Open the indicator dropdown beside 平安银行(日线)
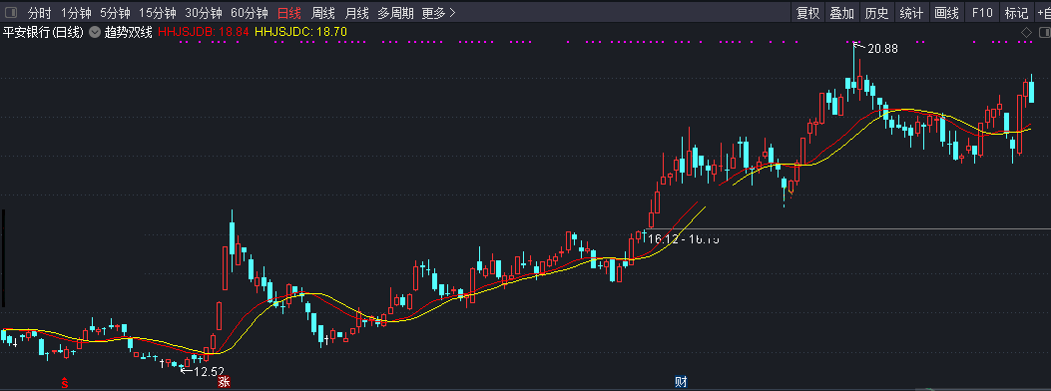Viewport: 1051px width, 391px height. click(x=94, y=32)
